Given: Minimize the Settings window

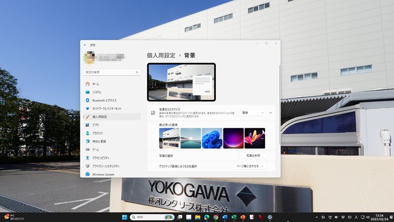Looking at the screenshot, I should pos(257,43).
